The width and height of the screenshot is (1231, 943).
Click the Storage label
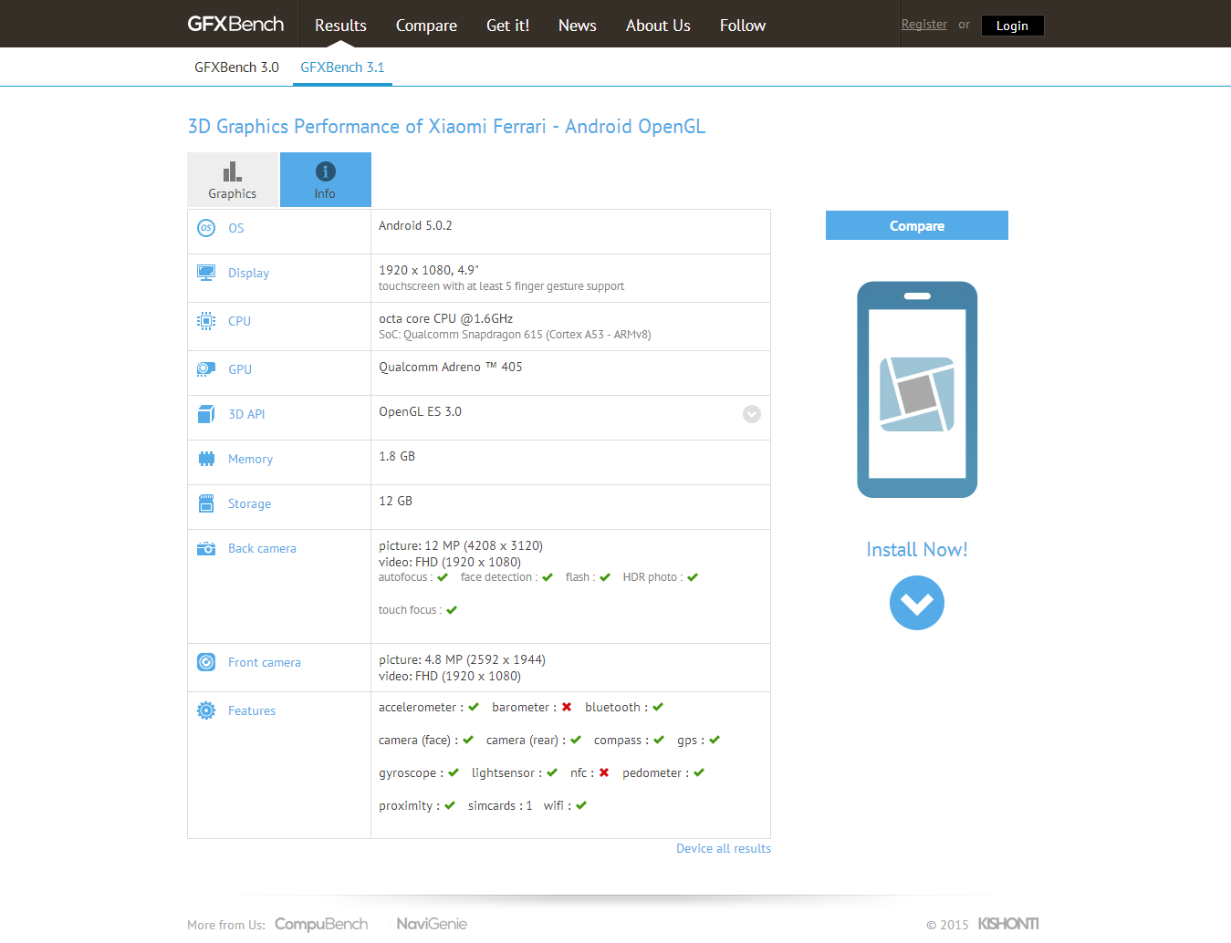coord(249,503)
